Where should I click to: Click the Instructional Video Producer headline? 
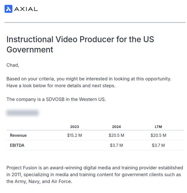pos(80,44)
